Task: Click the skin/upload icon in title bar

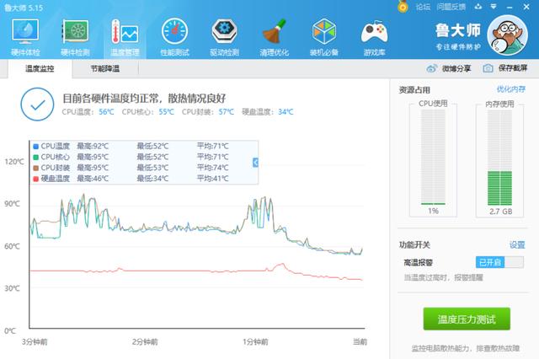Action: [478, 7]
